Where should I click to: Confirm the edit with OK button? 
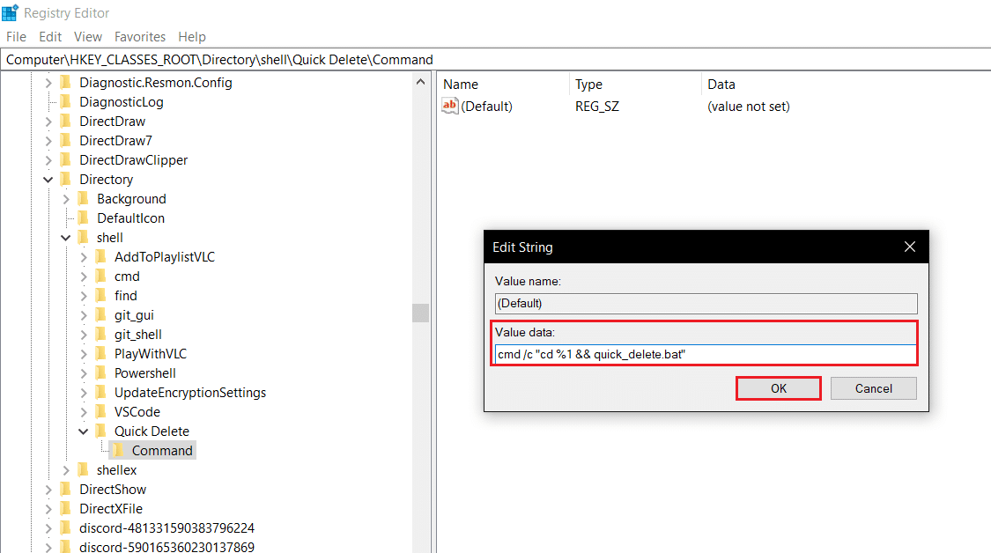[779, 388]
